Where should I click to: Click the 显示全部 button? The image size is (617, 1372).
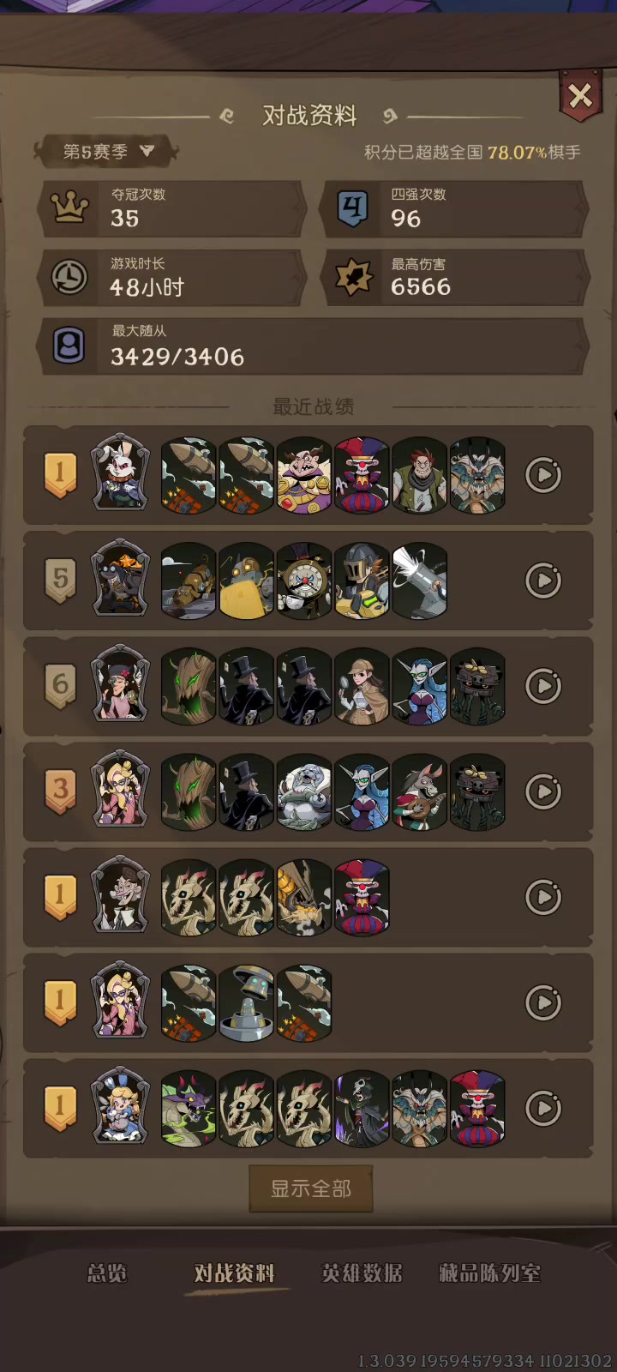tap(311, 1188)
